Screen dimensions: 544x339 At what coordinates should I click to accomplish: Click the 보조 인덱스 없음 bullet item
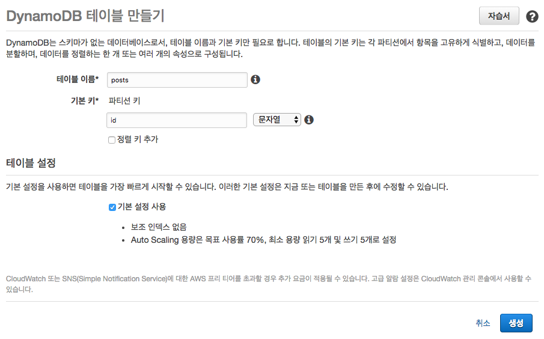pyautogui.click(x=159, y=227)
